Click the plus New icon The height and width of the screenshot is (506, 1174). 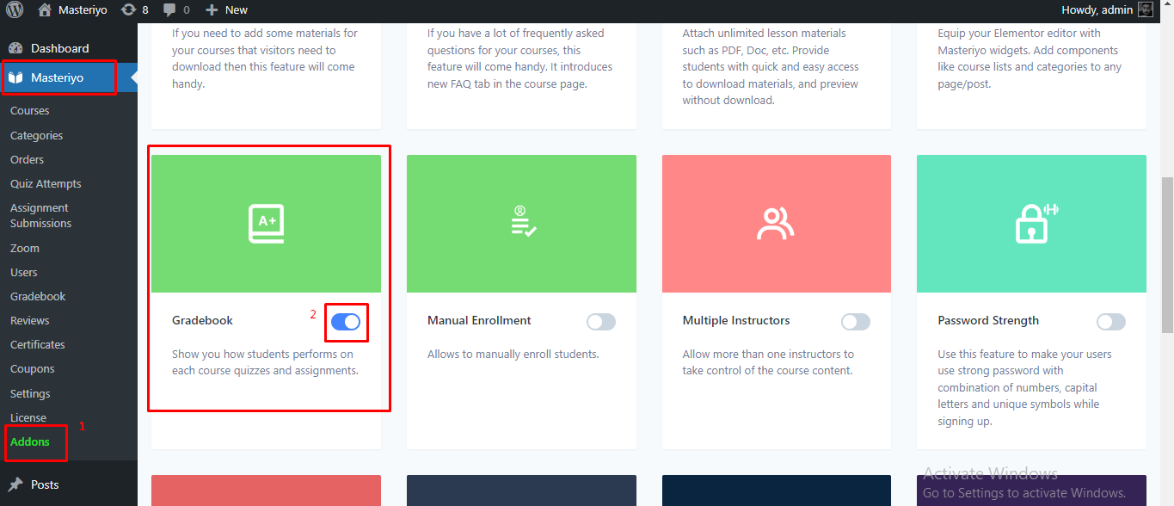coord(212,10)
